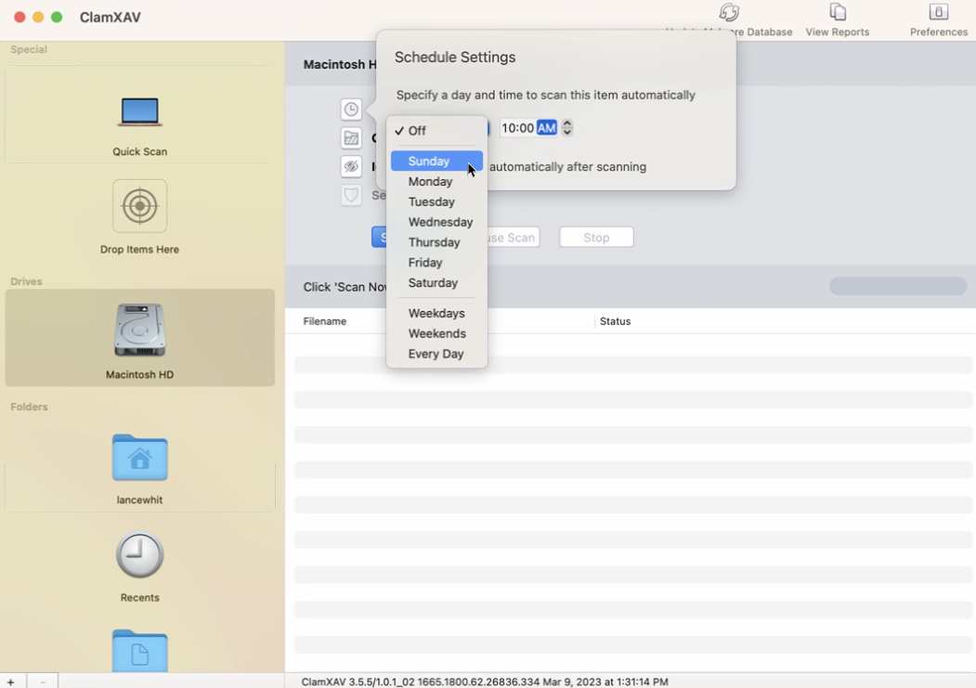The width and height of the screenshot is (976, 688).
Task: Click the scan progress bar
Action: click(x=898, y=286)
